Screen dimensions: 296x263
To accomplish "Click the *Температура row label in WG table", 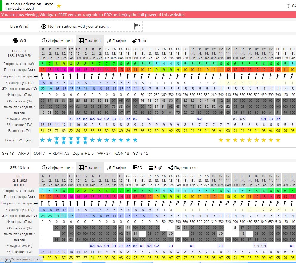I will tap(20, 82).
